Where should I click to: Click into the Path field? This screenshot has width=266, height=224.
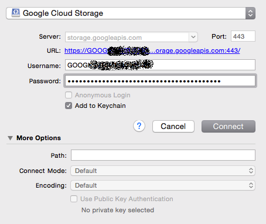coord(163,155)
